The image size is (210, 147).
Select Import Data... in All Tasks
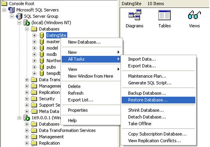(x=159, y=59)
